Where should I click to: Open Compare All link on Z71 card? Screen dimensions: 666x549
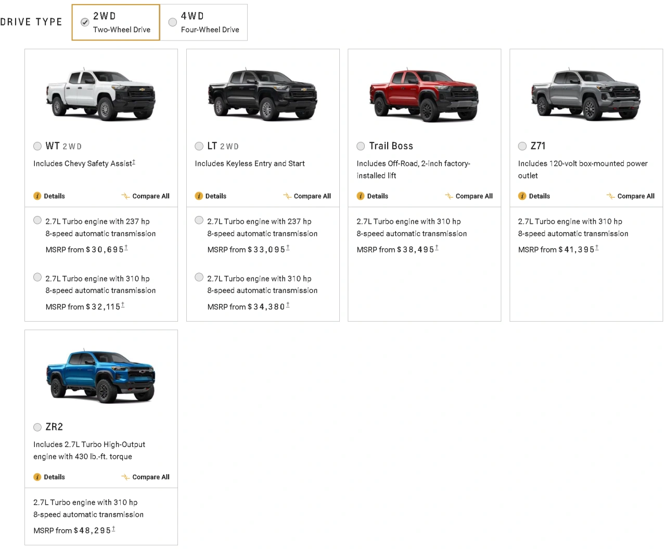pos(636,196)
